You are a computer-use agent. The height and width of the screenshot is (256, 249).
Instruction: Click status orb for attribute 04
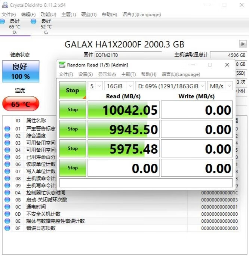point(7,150)
